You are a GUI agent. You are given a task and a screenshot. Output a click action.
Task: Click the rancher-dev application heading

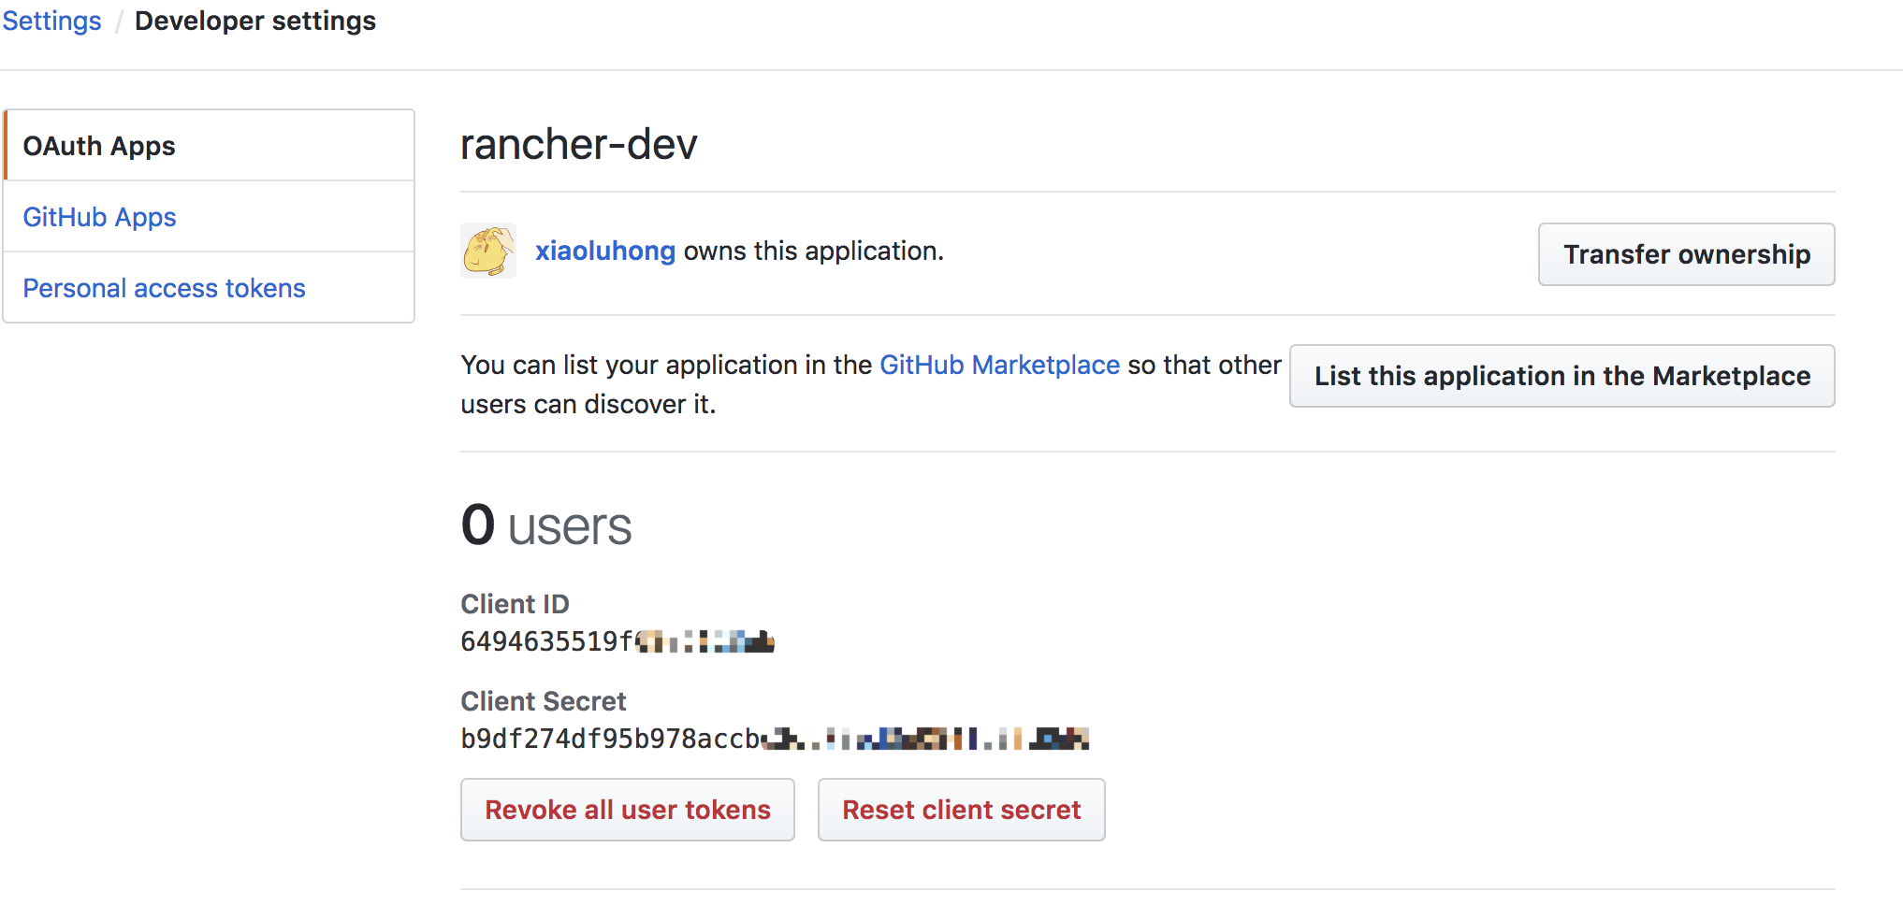coord(579,145)
